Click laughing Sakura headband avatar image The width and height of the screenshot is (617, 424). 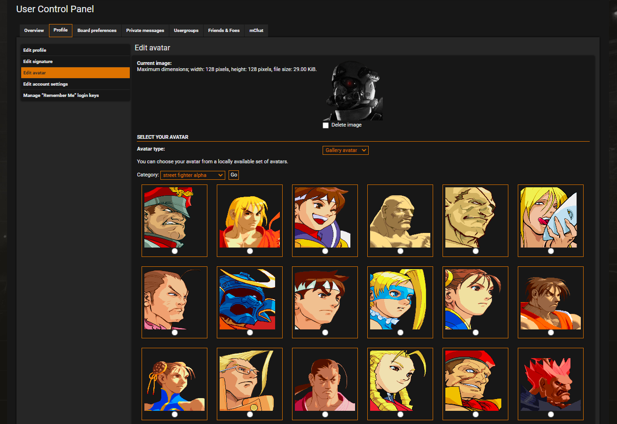(x=325, y=217)
